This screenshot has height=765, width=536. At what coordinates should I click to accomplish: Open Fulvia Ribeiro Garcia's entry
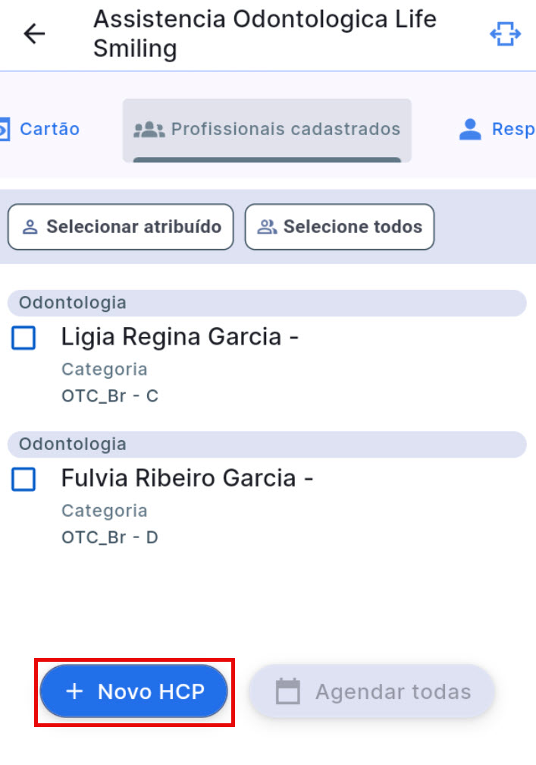187,478
